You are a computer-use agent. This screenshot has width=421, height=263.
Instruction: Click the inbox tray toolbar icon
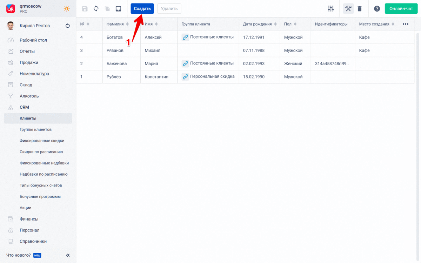tap(119, 9)
